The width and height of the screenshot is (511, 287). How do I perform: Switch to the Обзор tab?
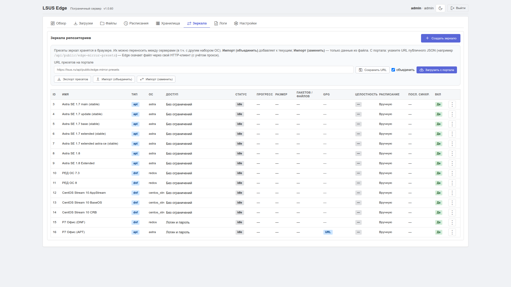pos(58,23)
